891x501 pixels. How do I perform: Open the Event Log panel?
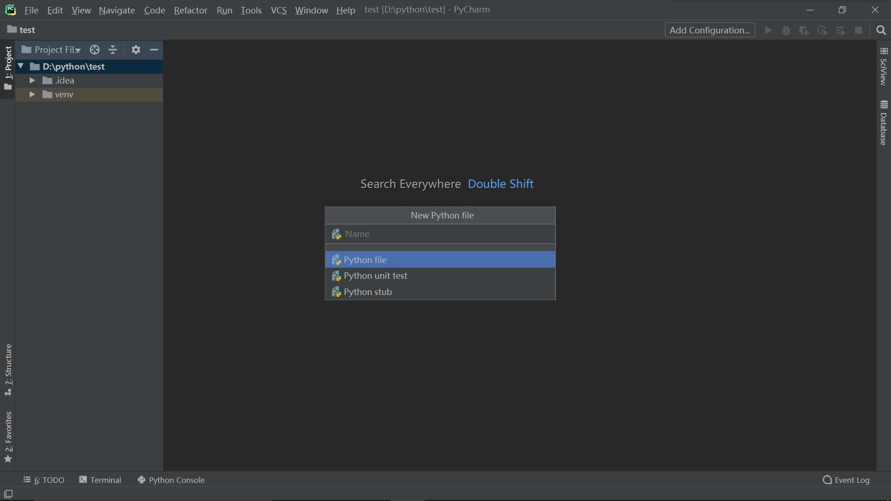pos(846,480)
